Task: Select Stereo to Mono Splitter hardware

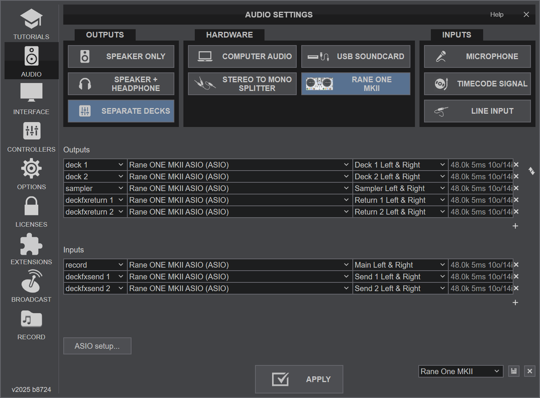Action: [242, 84]
